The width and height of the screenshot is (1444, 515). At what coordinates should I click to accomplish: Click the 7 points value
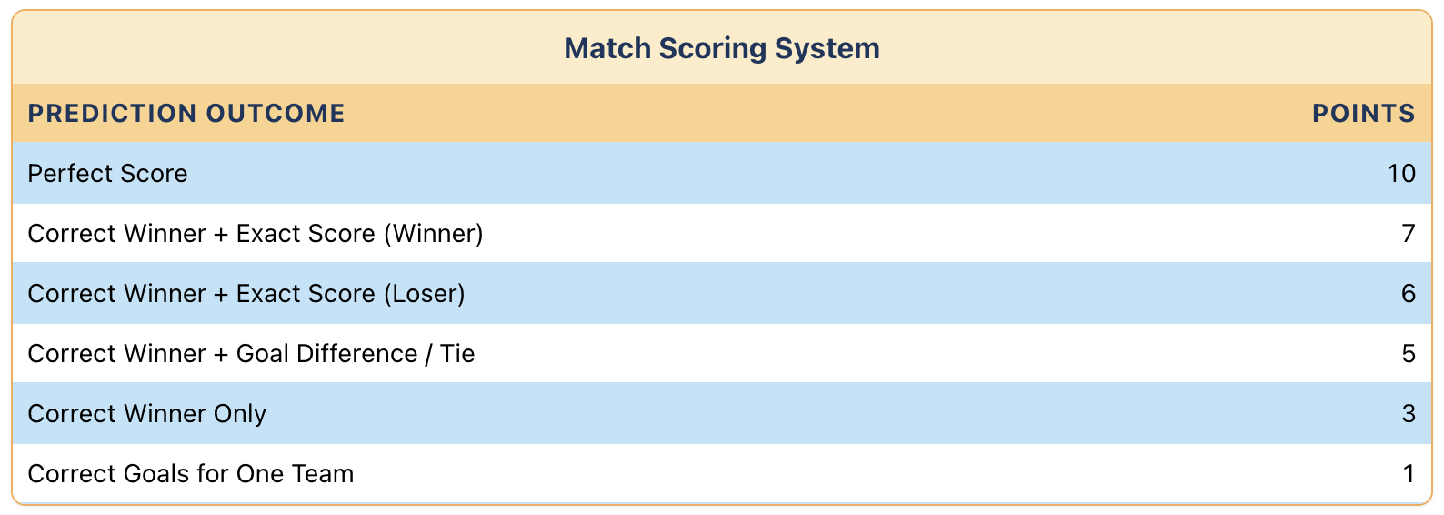pos(1409,234)
